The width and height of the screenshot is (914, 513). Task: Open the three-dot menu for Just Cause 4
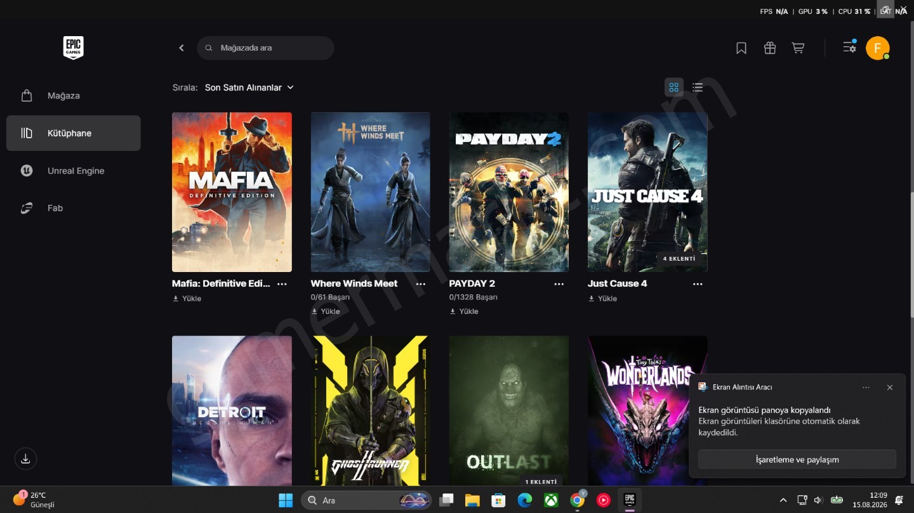(x=698, y=284)
